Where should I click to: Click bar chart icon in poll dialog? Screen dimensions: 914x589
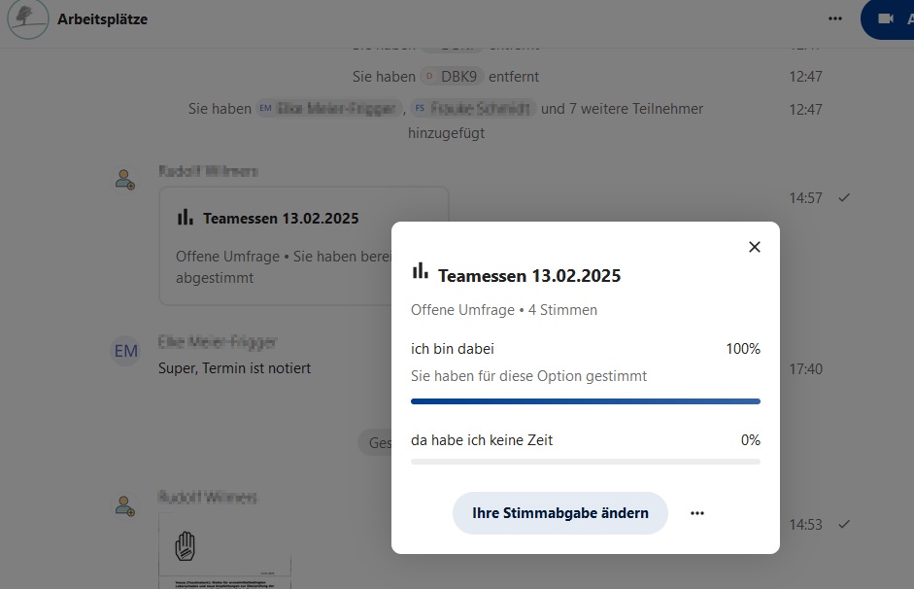[421, 271]
